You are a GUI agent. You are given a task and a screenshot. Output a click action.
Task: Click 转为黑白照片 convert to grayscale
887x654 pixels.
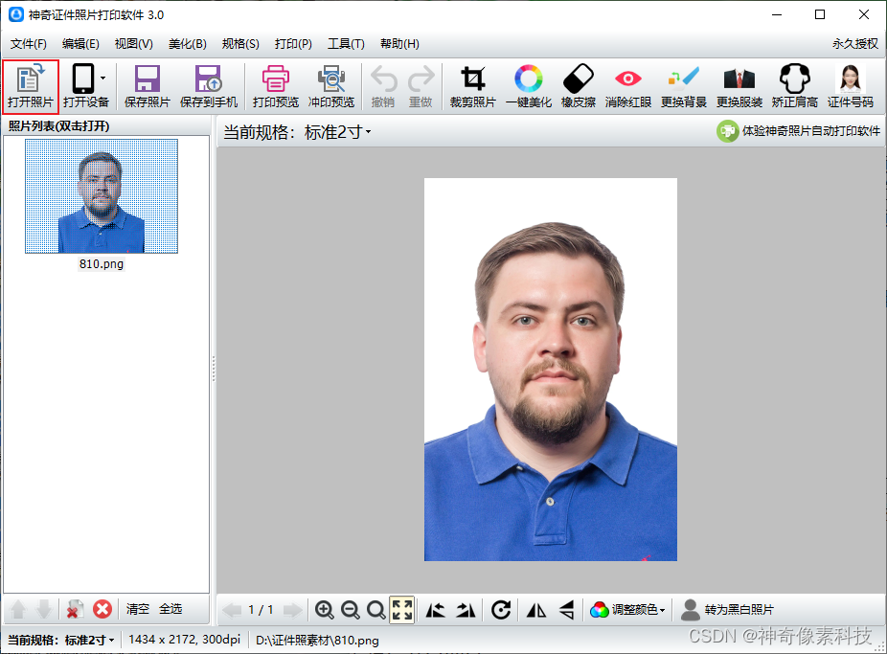(x=727, y=610)
